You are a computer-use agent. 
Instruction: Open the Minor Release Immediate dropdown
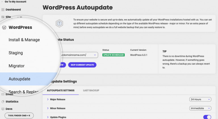[200, 108]
